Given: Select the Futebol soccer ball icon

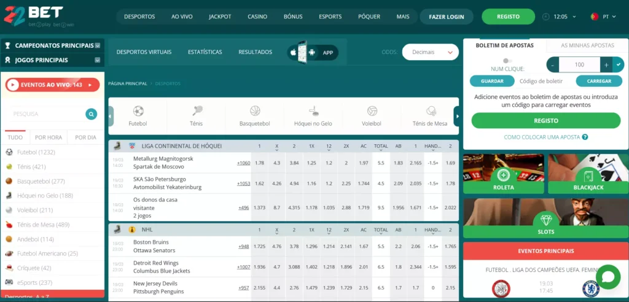Looking at the screenshot, I should (x=138, y=111).
